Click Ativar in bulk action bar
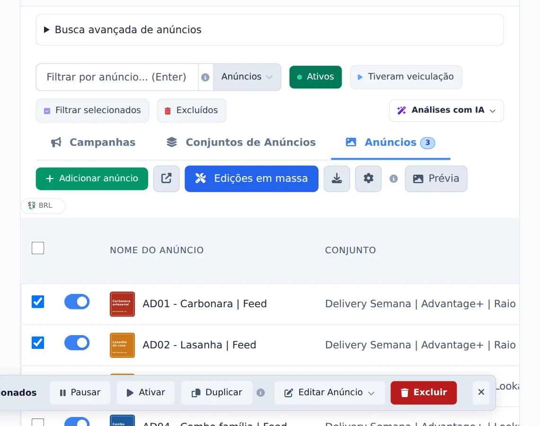The width and height of the screenshot is (540, 426). 146,392
